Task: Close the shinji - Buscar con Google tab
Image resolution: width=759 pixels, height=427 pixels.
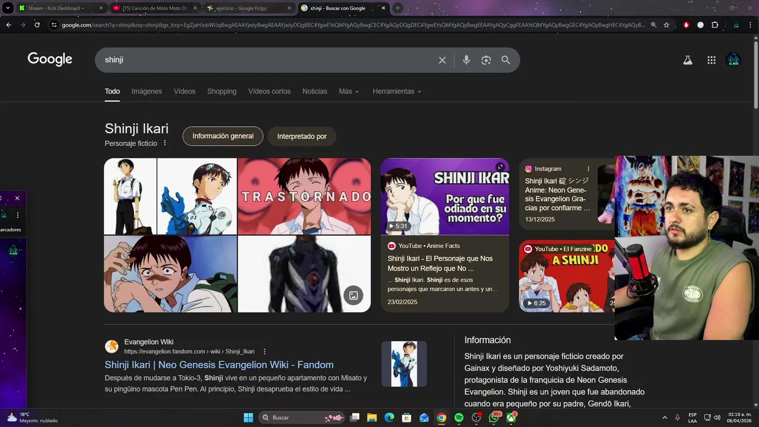Action: (x=384, y=8)
